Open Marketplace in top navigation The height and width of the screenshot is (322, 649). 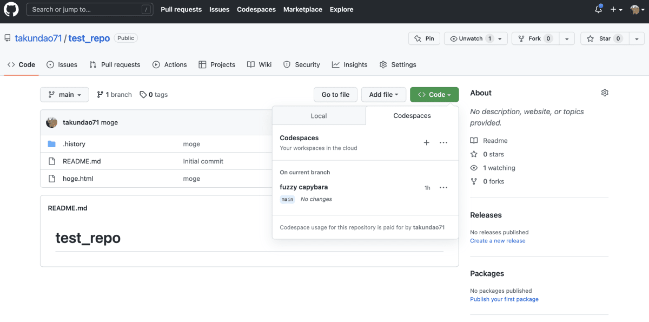pos(303,9)
